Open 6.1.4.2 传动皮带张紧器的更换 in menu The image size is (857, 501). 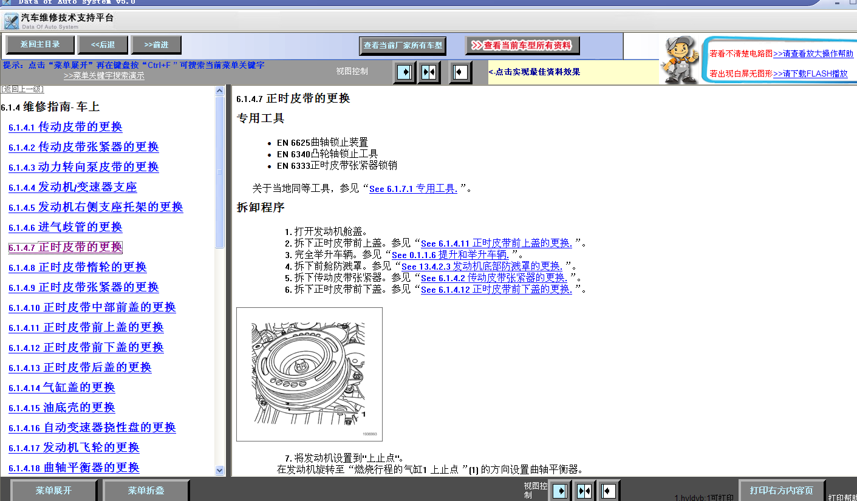84,147
